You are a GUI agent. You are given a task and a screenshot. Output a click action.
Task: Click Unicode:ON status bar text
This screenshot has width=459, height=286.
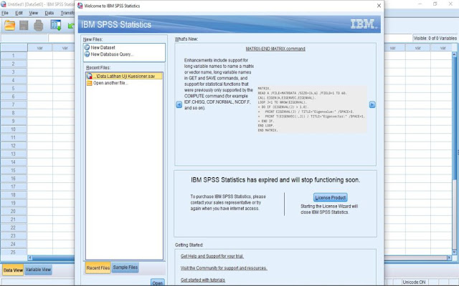coord(414,282)
